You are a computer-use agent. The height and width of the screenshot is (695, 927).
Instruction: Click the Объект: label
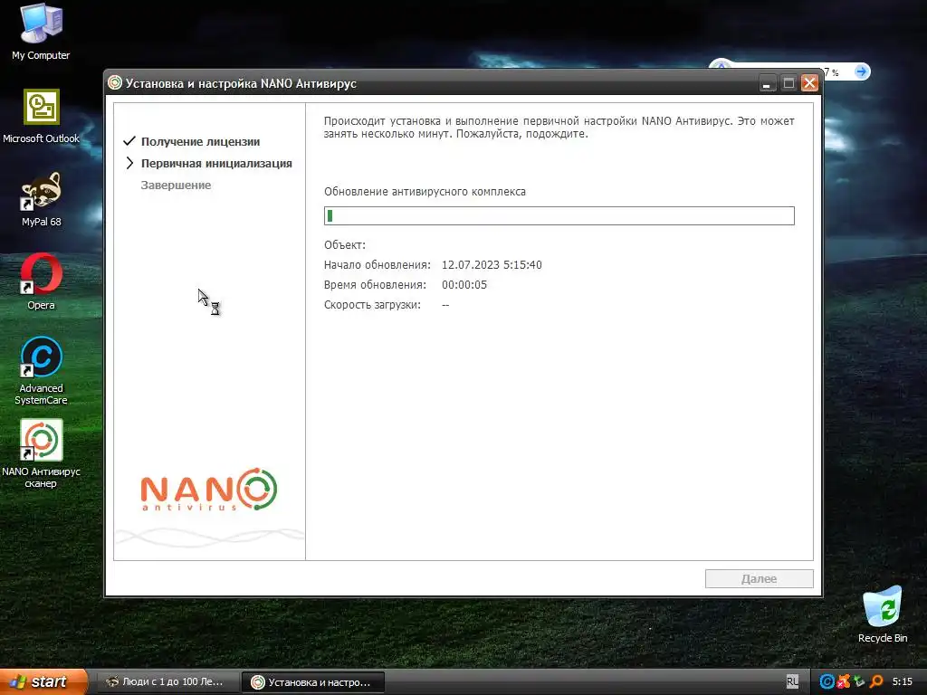click(x=345, y=244)
